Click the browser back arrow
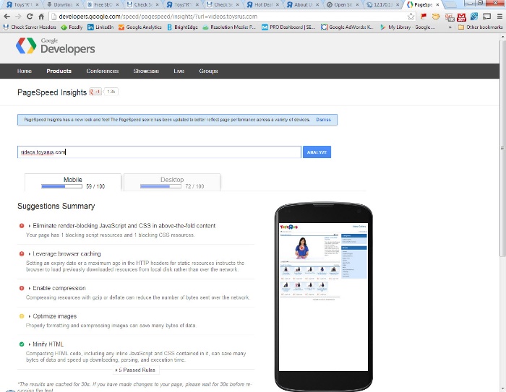Image resolution: width=506 pixels, height=392 pixels. coord(7,16)
